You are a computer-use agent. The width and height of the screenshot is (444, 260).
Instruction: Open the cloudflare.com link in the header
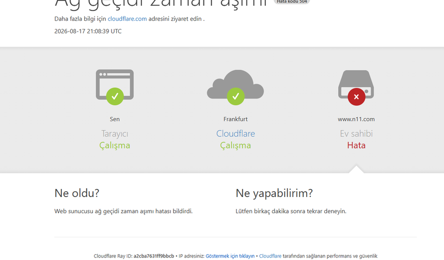click(127, 19)
